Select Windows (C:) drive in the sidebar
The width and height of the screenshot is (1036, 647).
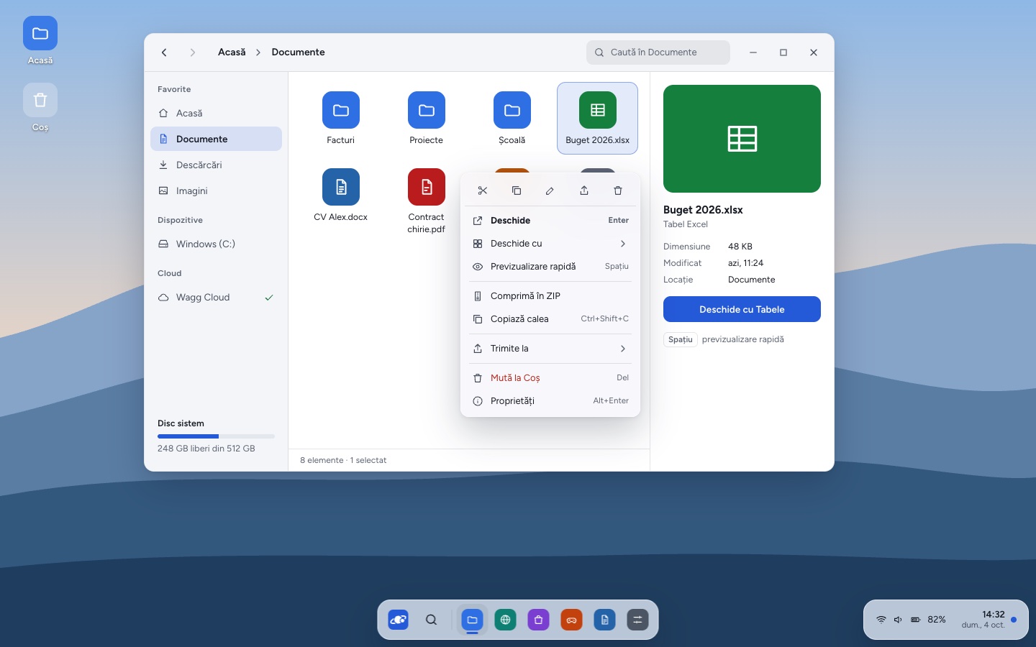(x=216, y=244)
